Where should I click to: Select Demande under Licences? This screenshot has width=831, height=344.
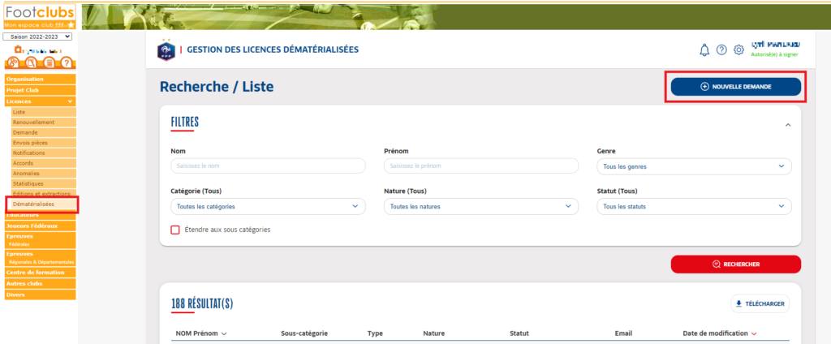click(44, 132)
